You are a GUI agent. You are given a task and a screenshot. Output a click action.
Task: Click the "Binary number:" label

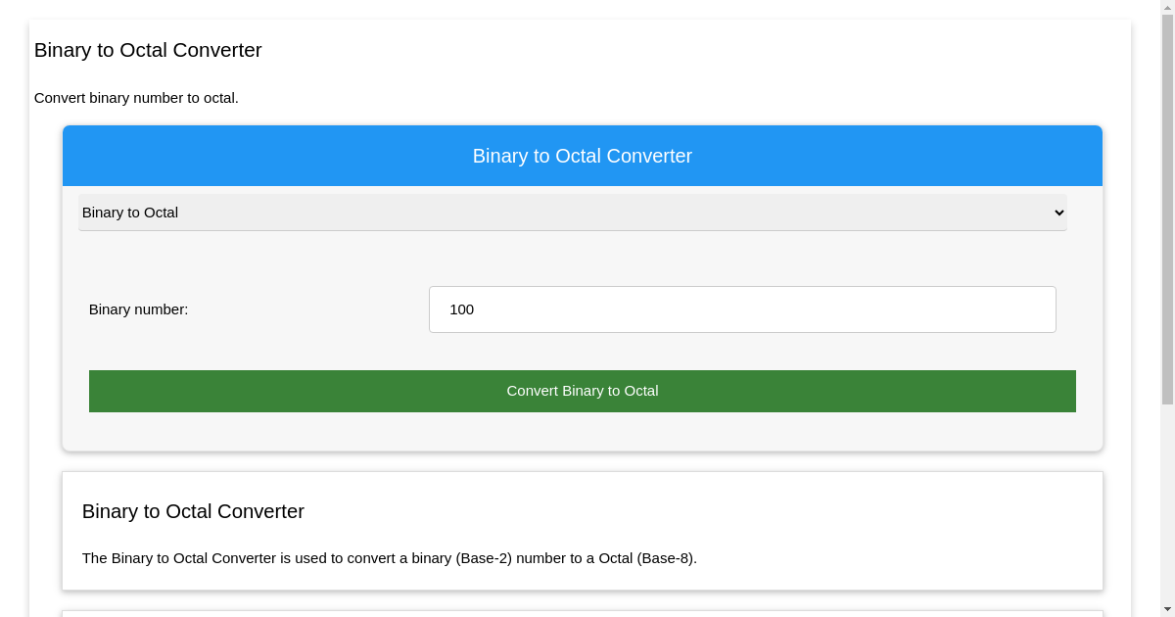click(x=138, y=309)
